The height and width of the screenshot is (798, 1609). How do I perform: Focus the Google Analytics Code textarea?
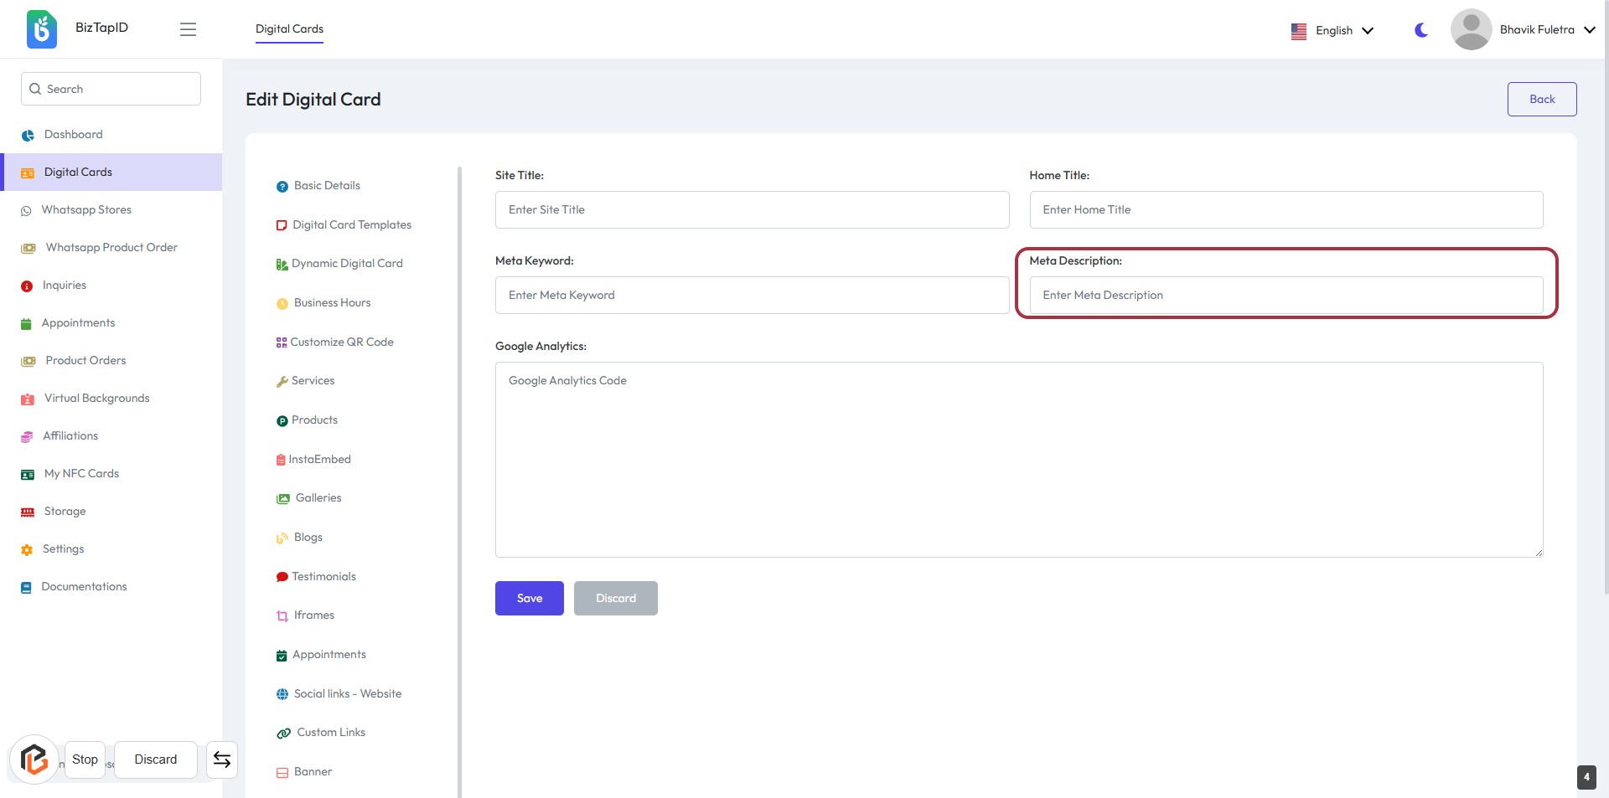1018,459
